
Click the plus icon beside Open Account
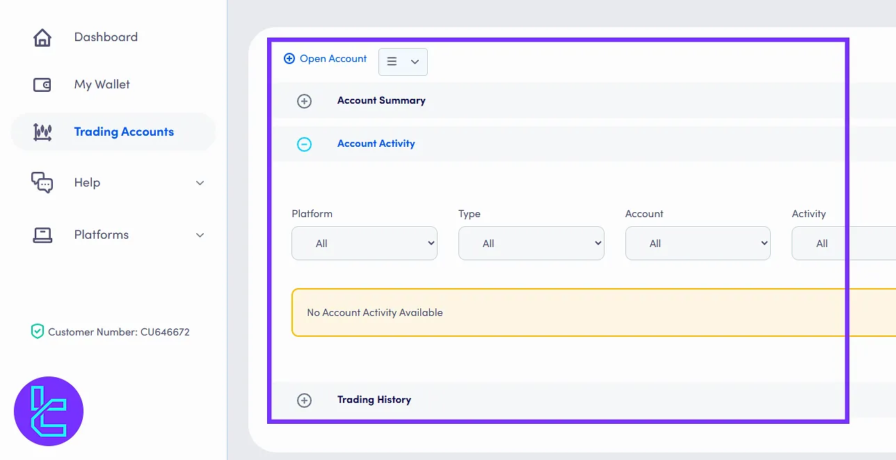pos(289,59)
